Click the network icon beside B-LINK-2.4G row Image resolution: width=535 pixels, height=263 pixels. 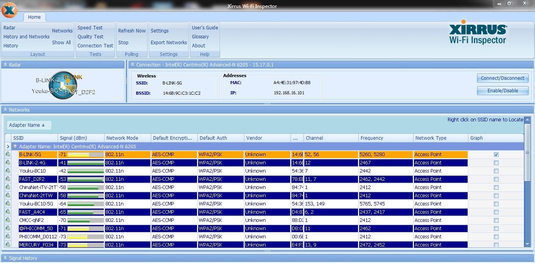pos(8,163)
